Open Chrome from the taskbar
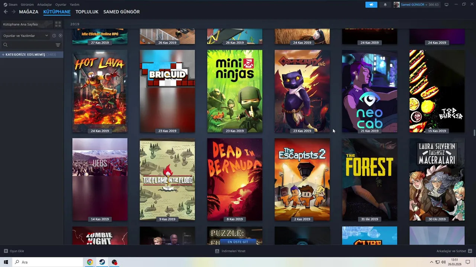The height and width of the screenshot is (267, 476). coord(90,262)
